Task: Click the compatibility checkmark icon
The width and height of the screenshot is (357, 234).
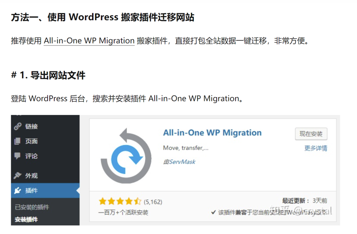Action: coord(213,212)
